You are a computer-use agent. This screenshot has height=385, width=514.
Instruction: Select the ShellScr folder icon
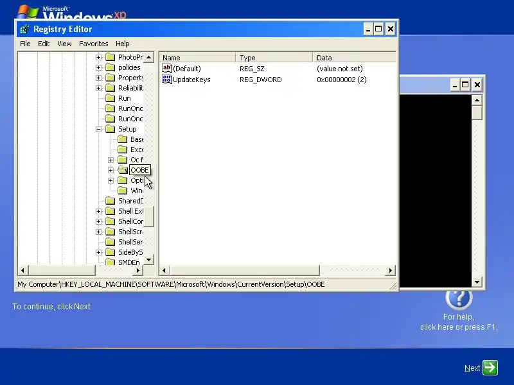pos(111,232)
